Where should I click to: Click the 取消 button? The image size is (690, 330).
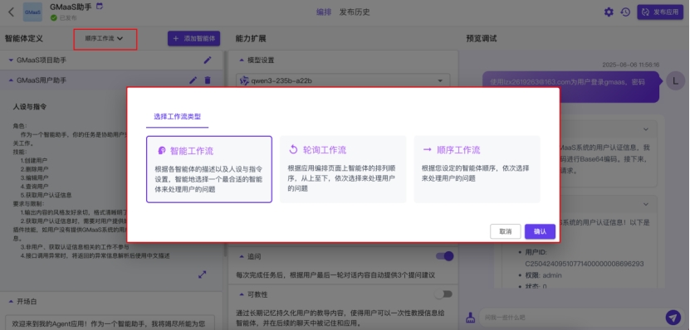pos(505,231)
